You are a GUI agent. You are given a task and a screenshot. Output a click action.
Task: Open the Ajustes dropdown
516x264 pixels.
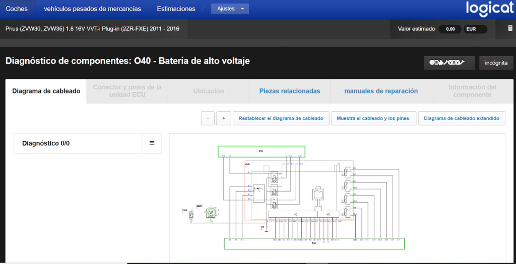click(230, 9)
